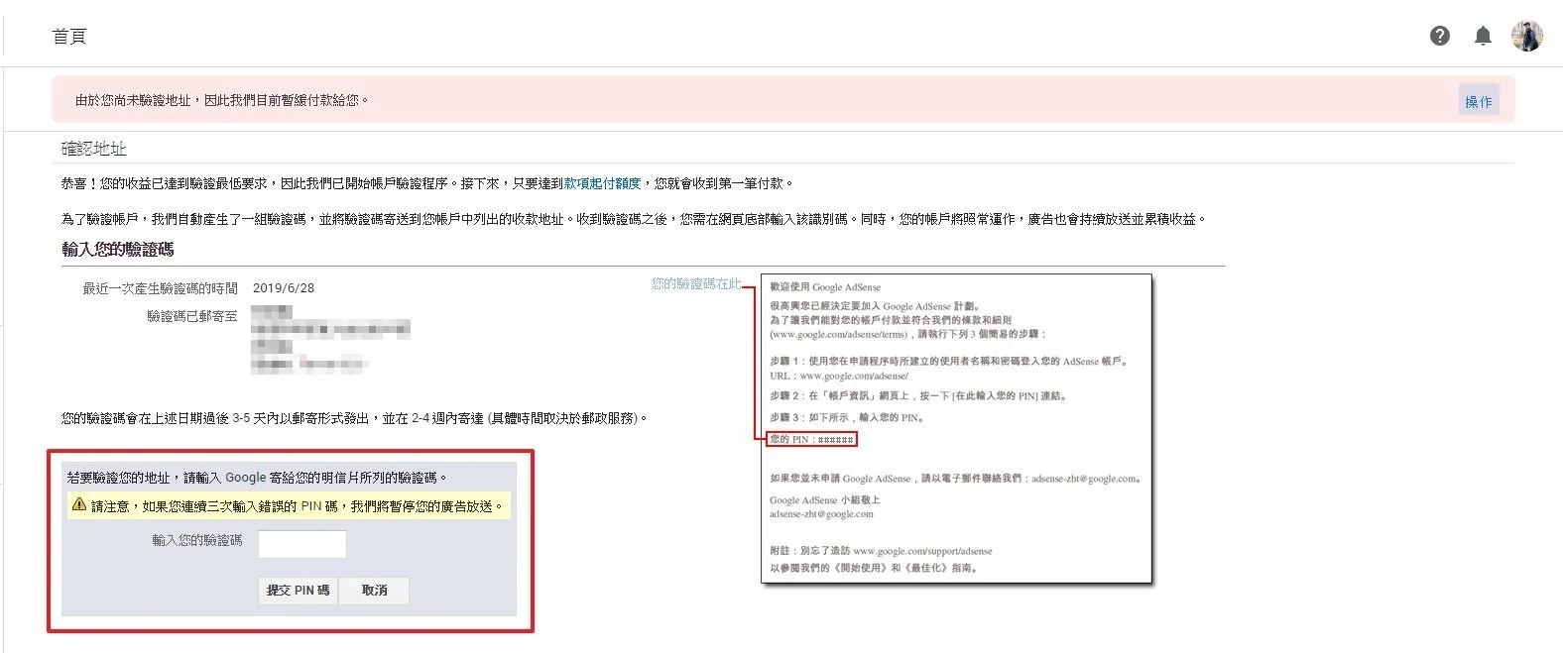This screenshot has width=1563, height=653.
Task: Click the sample PIN letter image
Action: [956, 429]
